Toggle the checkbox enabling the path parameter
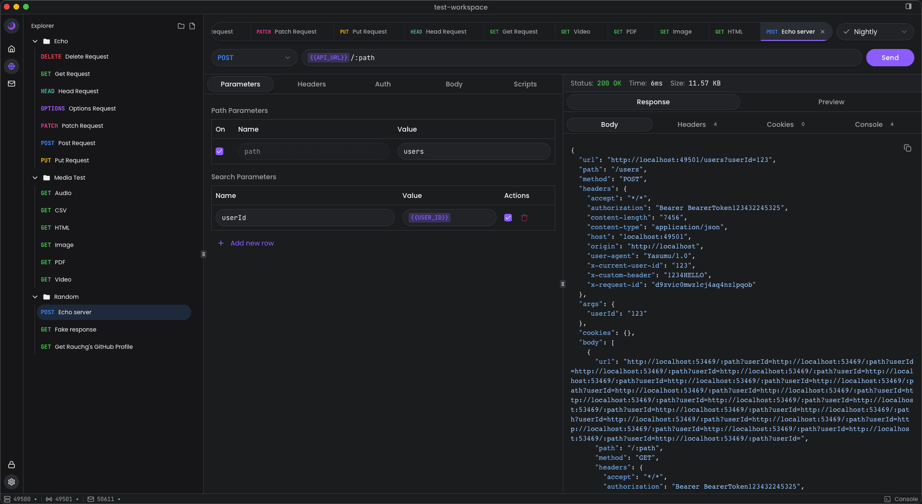The image size is (922, 504). click(219, 151)
